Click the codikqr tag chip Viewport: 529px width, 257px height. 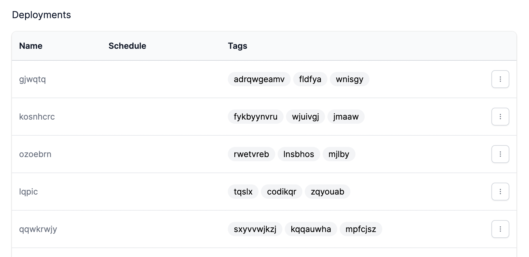[x=281, y=192]
